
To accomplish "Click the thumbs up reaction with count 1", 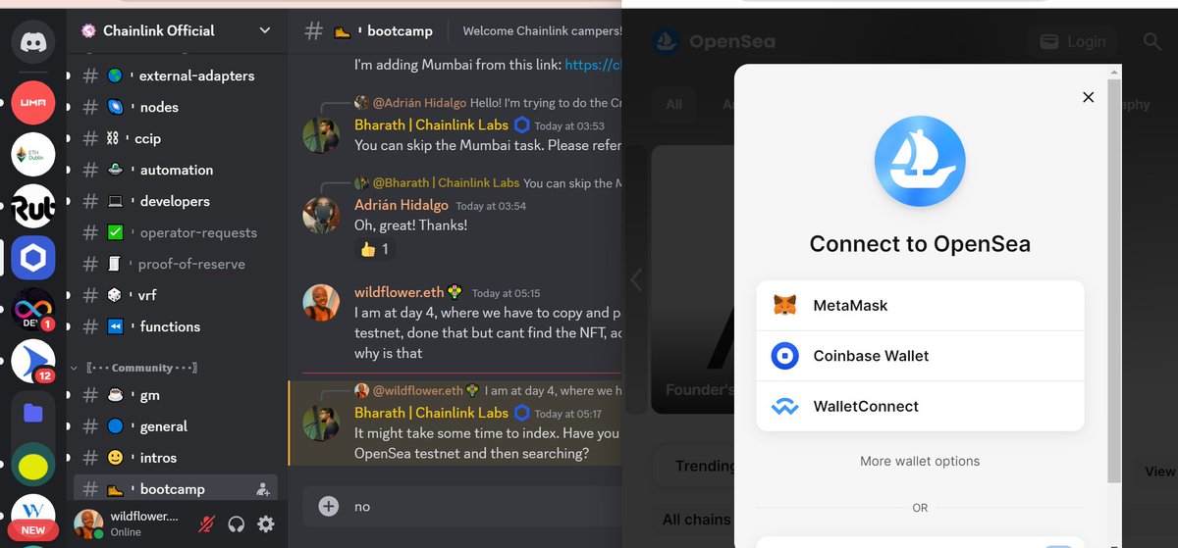I will point(373,249).
